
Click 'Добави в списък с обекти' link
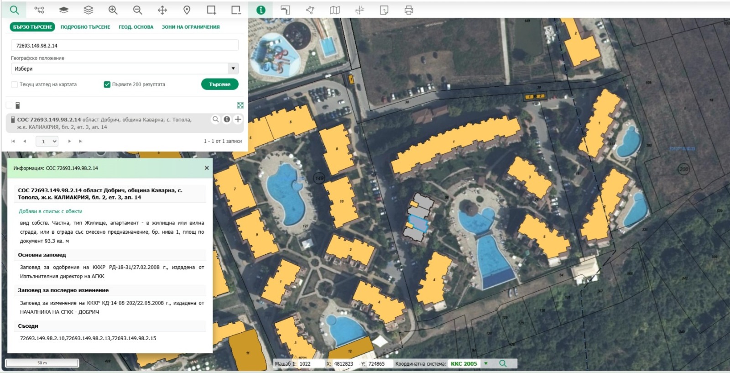click(51, 211)
